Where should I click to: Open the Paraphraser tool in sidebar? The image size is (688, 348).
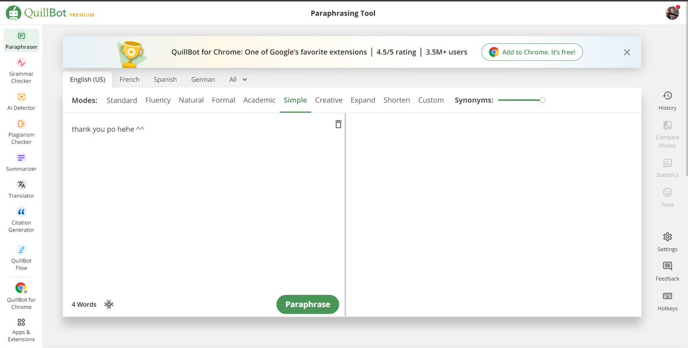click(x=21, y=41)
